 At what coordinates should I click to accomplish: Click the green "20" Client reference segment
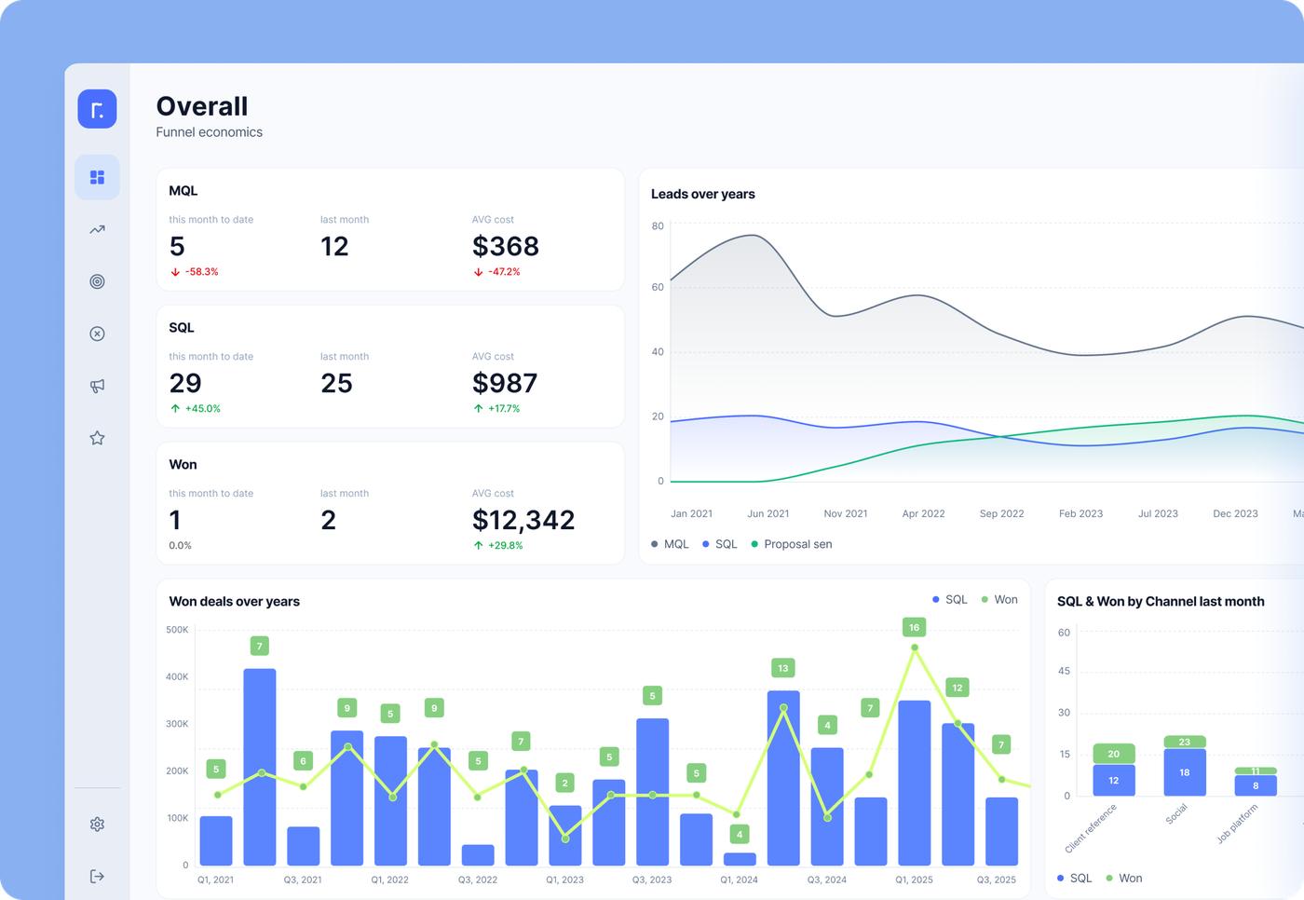(1114, 754)
